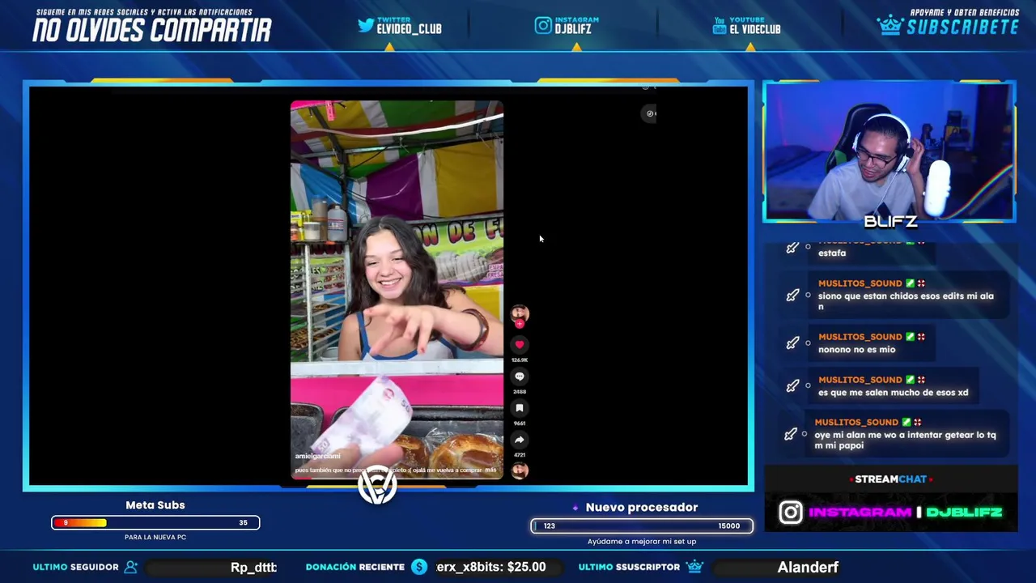Click the 'NO OLVIDES COMPARTIR' heading
The image size is (1036, 583).
pos(152,31)
